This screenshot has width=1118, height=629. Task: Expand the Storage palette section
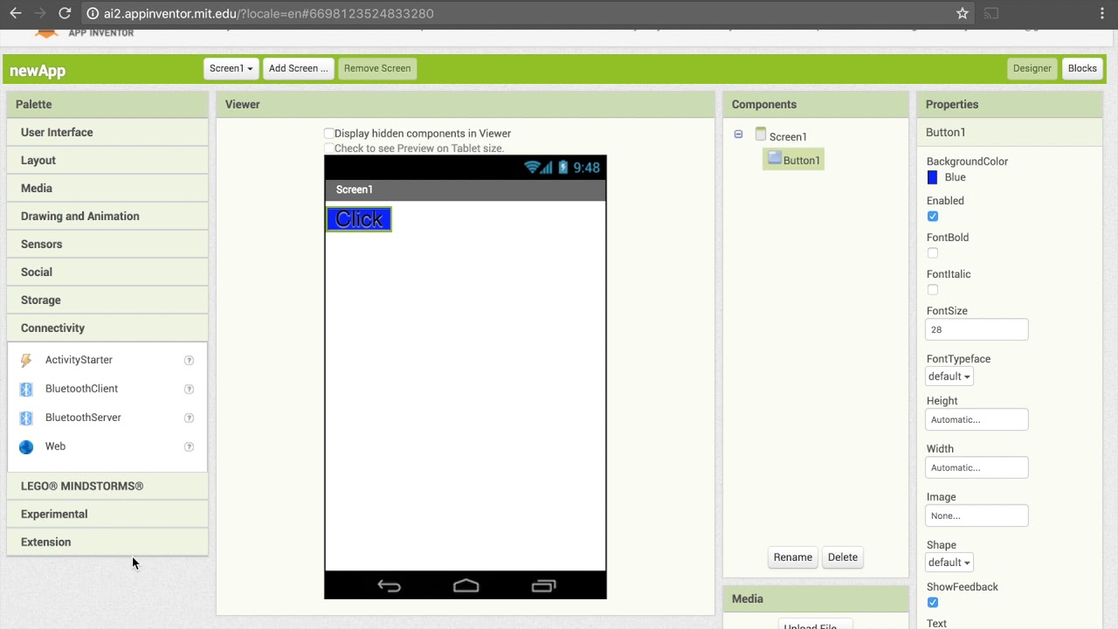(107, 300)
